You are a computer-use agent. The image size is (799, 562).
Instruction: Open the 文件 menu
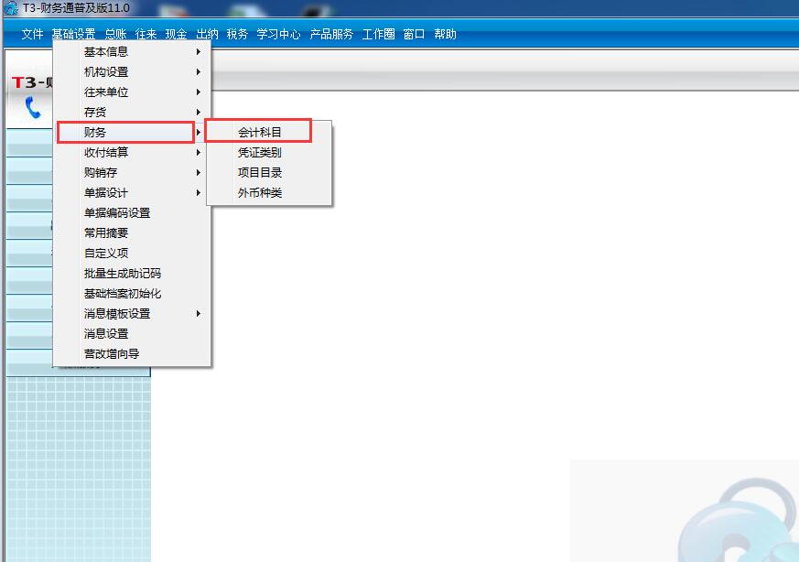(x=32, y=34)
